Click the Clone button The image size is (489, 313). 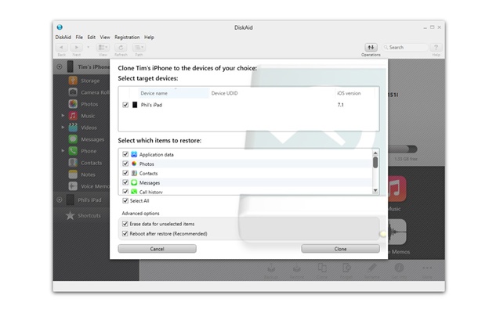pos(340,249)
